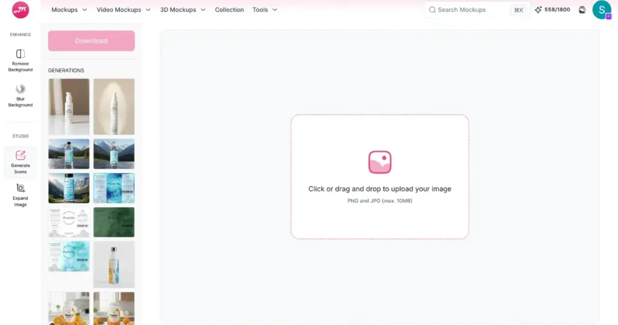Screen dimensions: 618x325
Task: Select the blue watercolor label thumbnail
Action: (114, 188)
